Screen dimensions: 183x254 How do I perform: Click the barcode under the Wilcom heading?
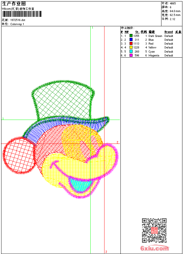[22, 14]
